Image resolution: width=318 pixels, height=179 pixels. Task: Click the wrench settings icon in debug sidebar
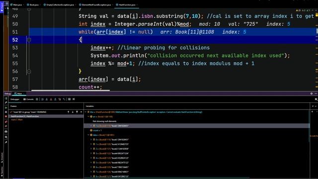pyautogui.click(x=6, y=103)
